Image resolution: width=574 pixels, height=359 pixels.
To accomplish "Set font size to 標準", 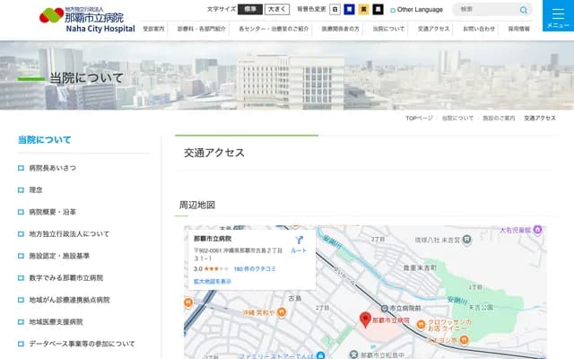I will click(x=251, y=9).
